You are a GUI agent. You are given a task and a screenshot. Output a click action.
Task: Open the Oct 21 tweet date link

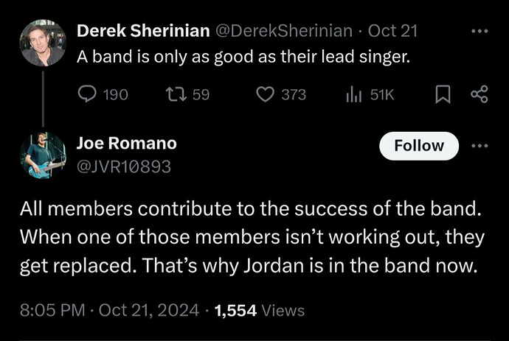tap(392, 31)
